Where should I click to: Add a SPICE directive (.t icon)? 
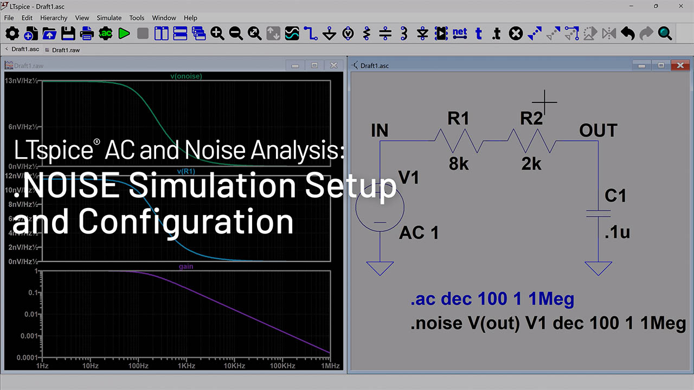[497, 34]
